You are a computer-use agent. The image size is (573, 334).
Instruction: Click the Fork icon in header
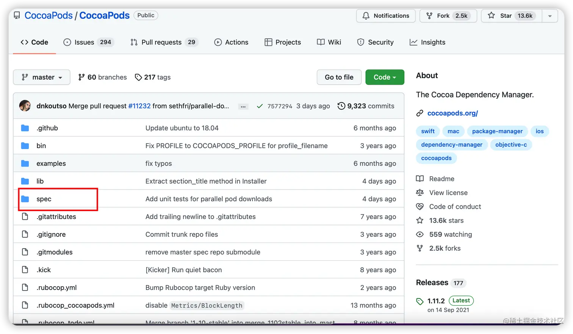tap(429, 16)
